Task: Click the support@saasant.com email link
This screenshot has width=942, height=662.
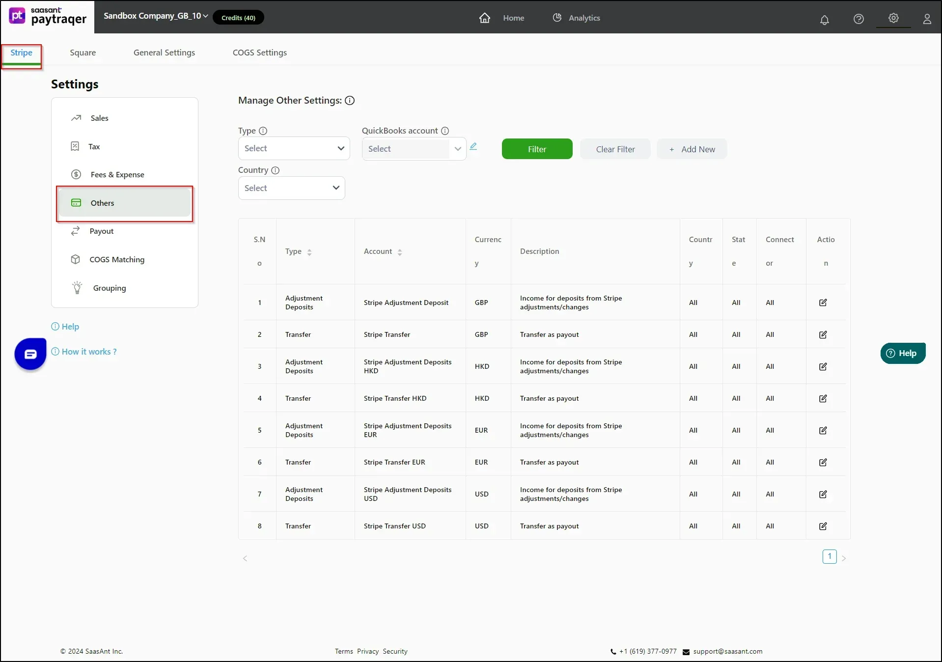Action: point(727,651)
